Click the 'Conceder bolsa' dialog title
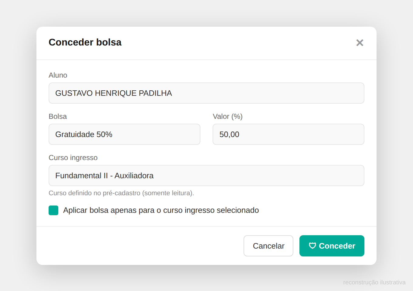The height and width of the screenshot is (291, 413). pyautogui.click(x=85, y=42)
